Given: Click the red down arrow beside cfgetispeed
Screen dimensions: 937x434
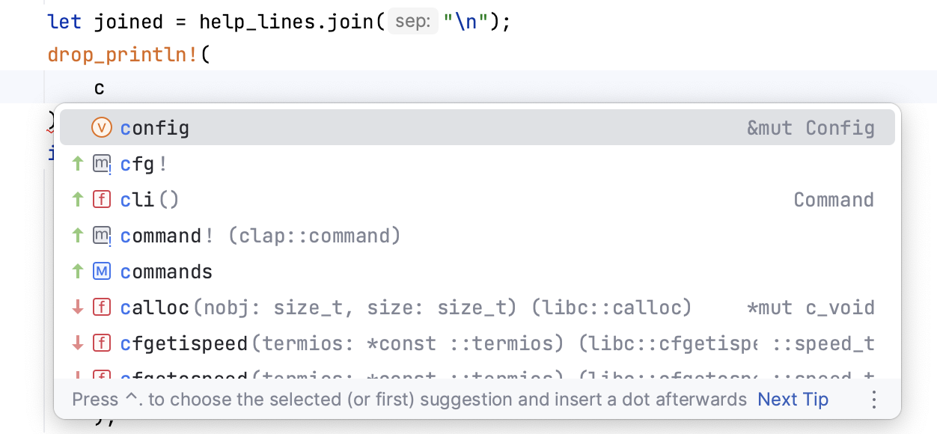Looking at the screenshot, I should [x=77, y=343].
